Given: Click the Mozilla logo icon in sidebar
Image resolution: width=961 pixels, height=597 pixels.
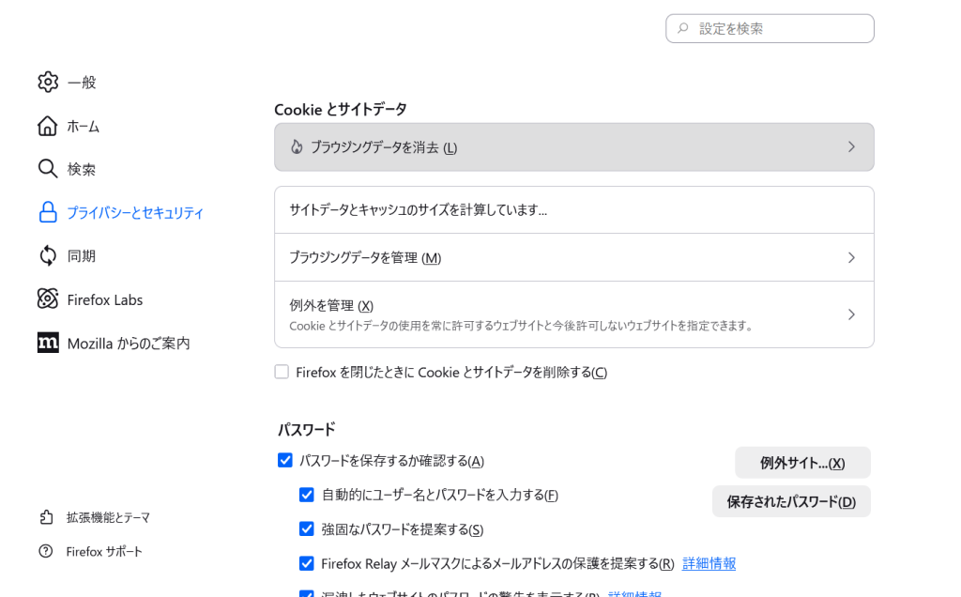Looking at the screenshot, I should 48,343.
